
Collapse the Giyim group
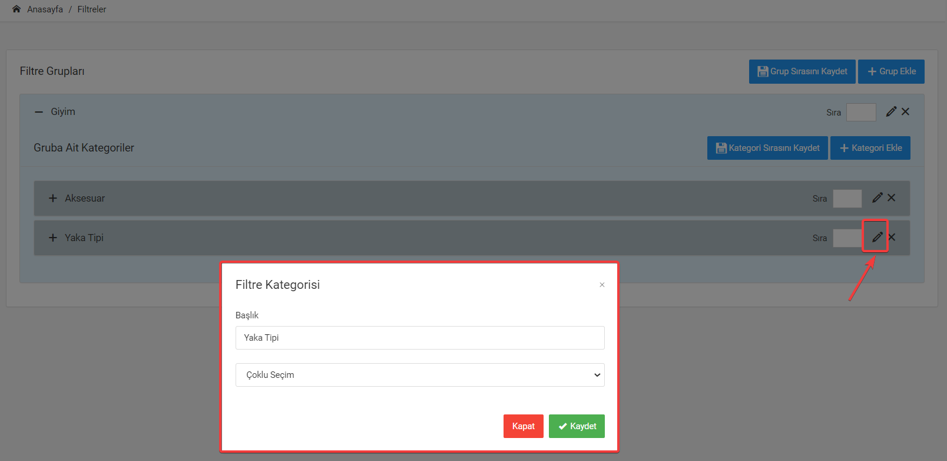pyautogui.click(x=39, y=112)
